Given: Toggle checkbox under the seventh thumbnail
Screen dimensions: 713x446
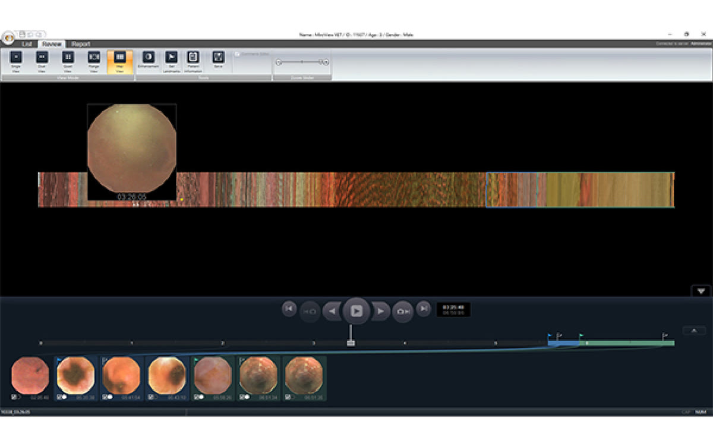Looking at the screenshot, I should point(288,397).
